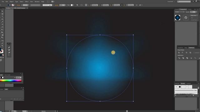Open the Arrange Documents dropdown

53,2
